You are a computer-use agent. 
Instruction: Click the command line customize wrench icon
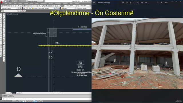coord(1,99)
